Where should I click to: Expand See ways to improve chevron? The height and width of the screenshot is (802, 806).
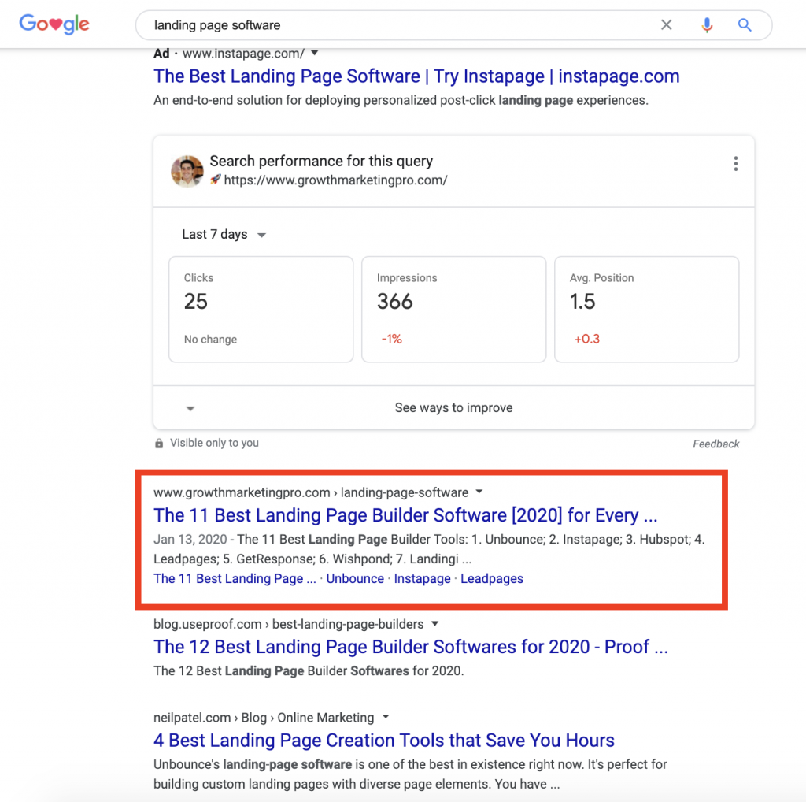tap(190, 408)
